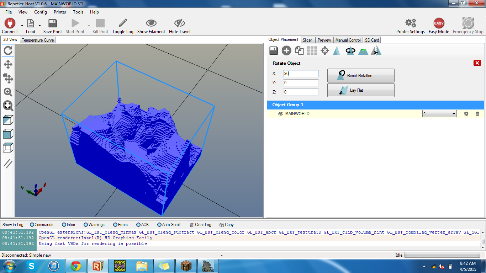Autoposition objects grid icon

[312, 50]
